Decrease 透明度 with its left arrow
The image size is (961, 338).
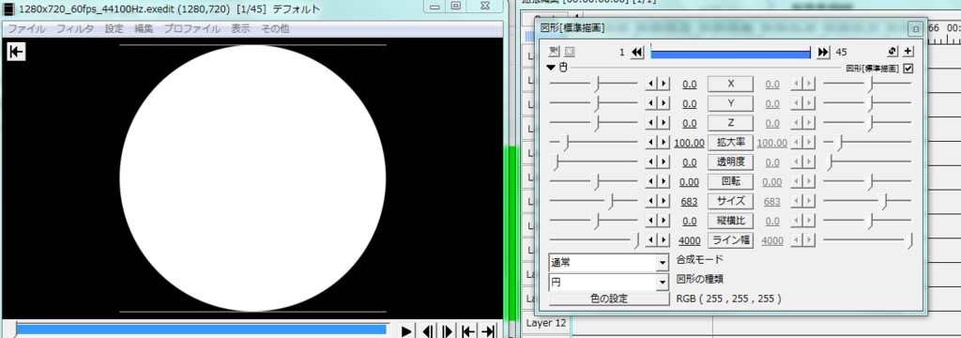click(651, 161)
